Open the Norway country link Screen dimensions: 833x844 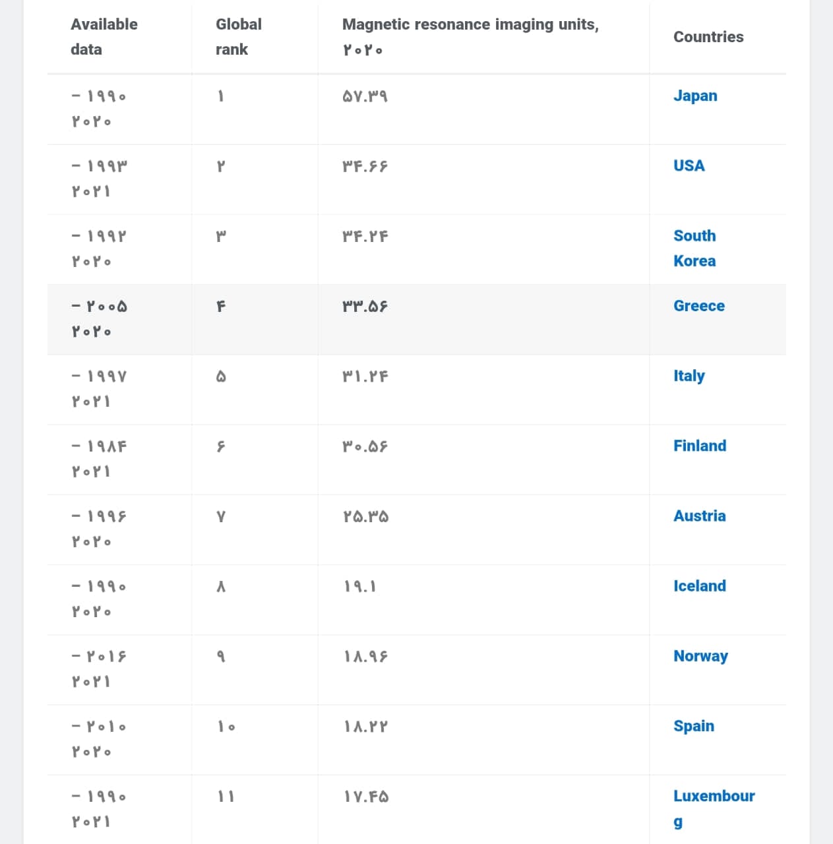point(700,656)
